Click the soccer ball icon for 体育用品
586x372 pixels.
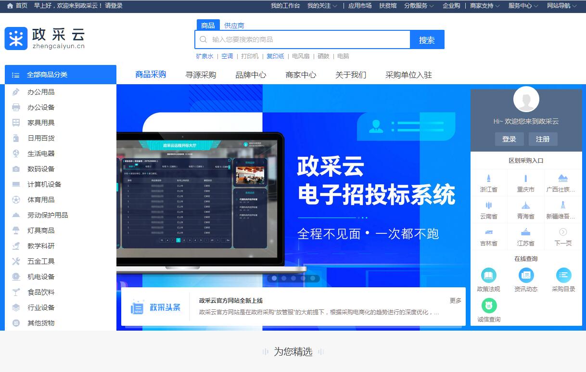coord(16,200)
